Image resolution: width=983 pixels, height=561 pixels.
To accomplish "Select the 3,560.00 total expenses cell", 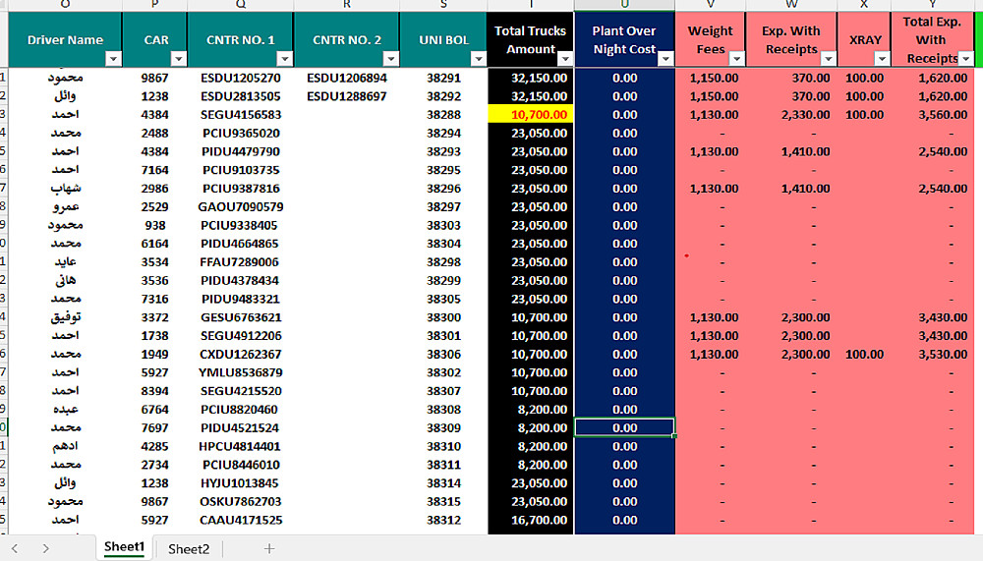I will (932, 115).
